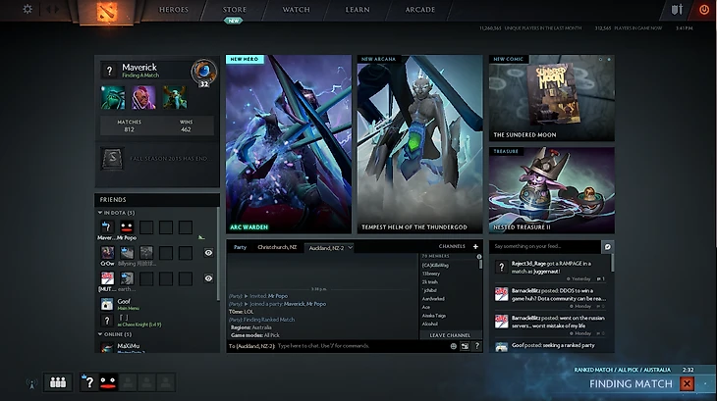This screenshot has width=717, height=401.
Task: Add a channel with the plus icon
Action: coord(475,247)
